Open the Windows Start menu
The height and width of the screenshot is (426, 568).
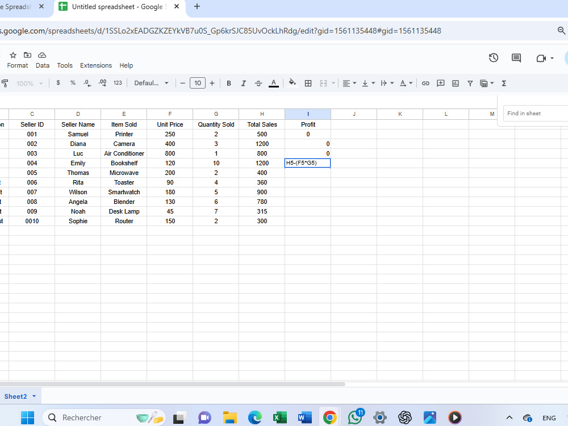(x=27, y=417)
